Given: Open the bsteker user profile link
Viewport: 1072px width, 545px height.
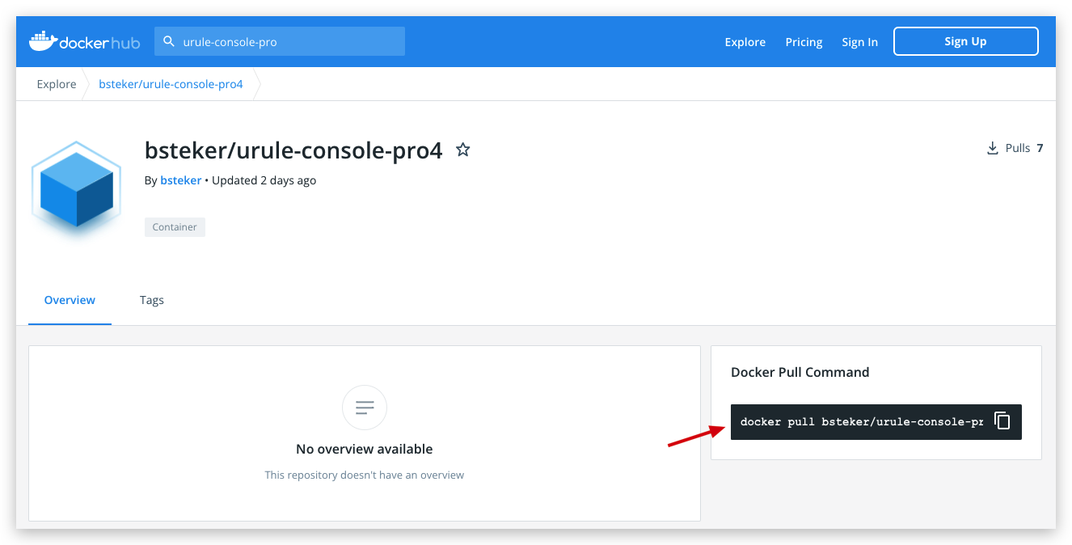Looking at the screenshot, I should pos(180,180).
